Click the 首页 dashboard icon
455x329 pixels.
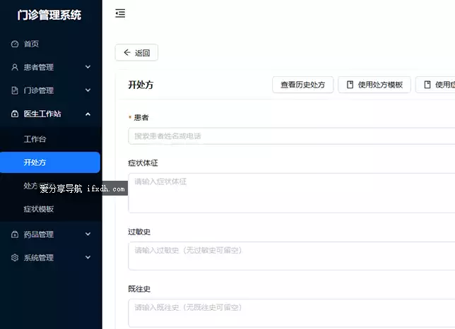(x=15, y=44)
